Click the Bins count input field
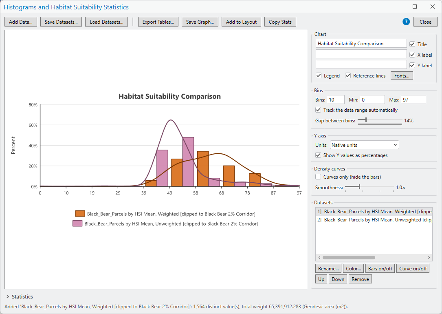This screenshot has height=314, width=442. [335, 100]
